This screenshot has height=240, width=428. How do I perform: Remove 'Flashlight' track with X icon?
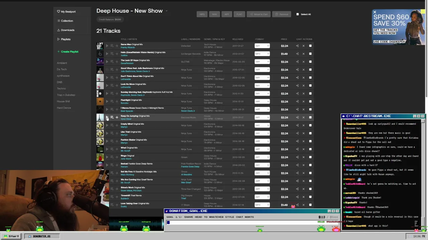pyautogui.click(x=304, y=101)
